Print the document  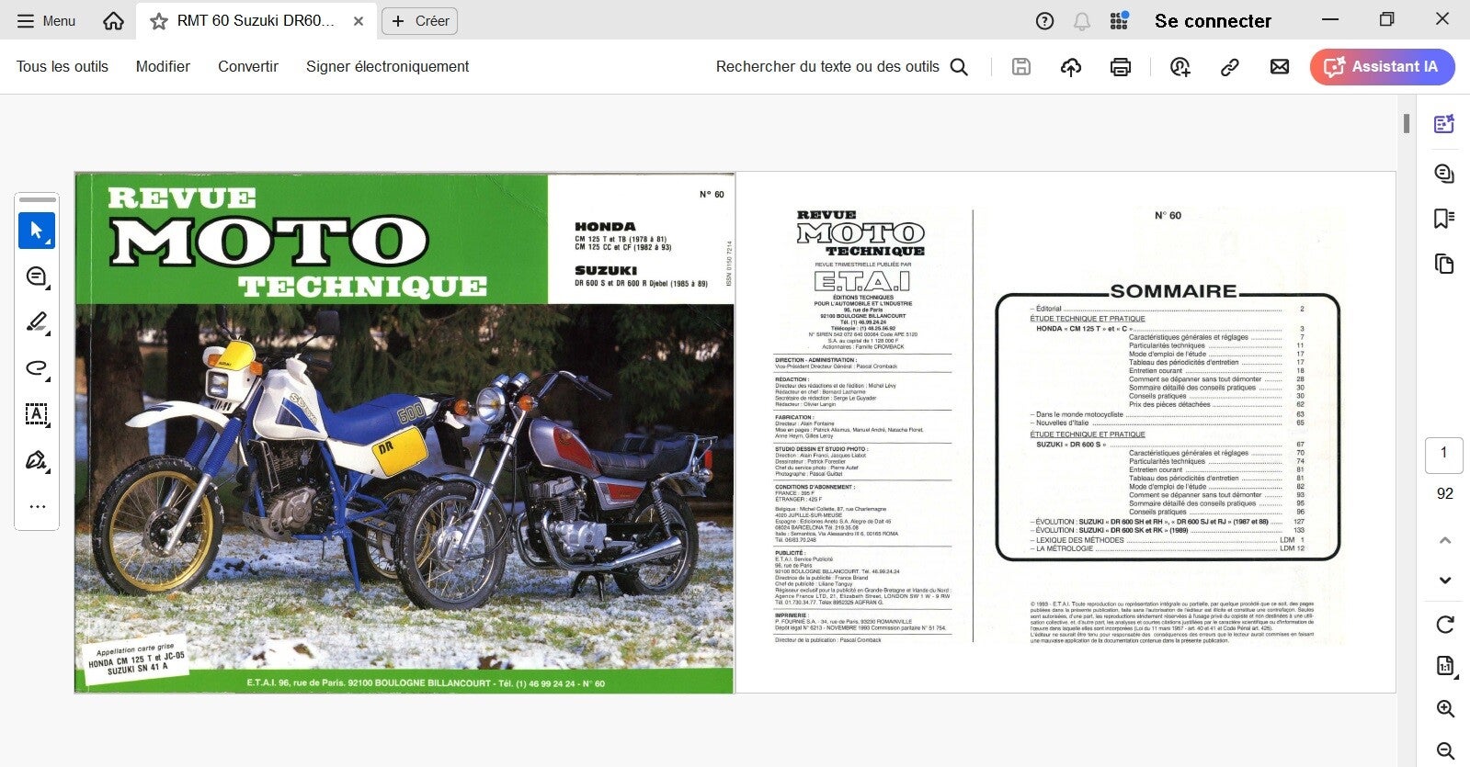point(1121,66)
